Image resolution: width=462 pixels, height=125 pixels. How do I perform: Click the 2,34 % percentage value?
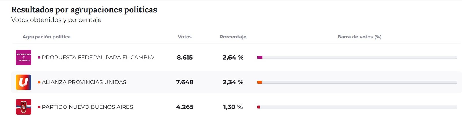(x=233, y=82)
